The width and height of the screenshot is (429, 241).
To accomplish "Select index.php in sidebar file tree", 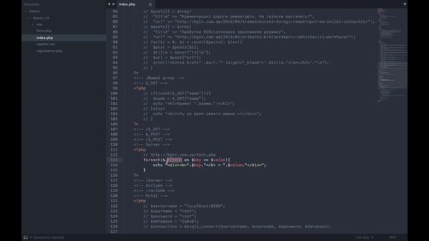I will point(45,37).
